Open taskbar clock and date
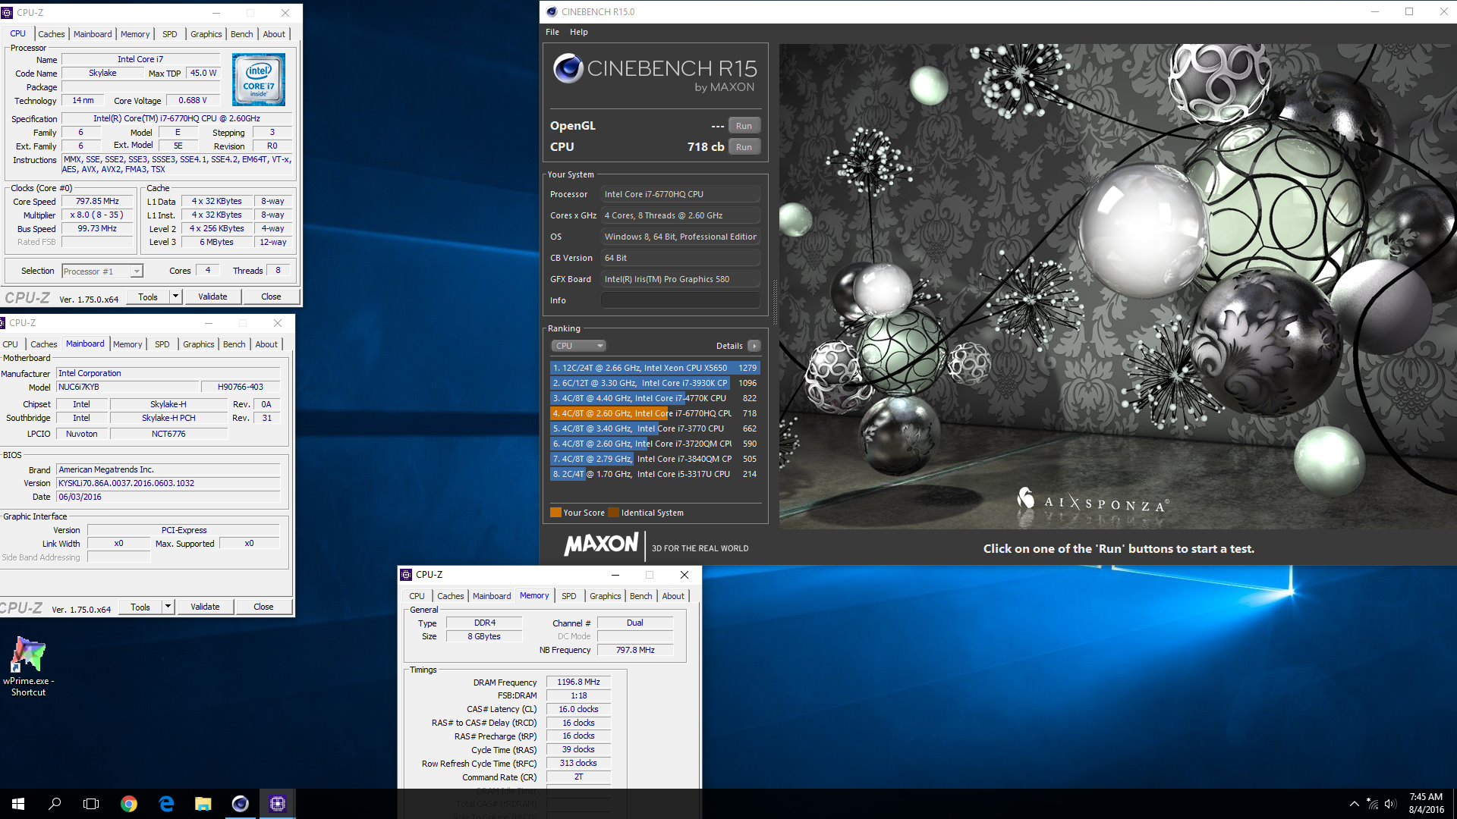1457x819 pixels. tap(1426, 804)
